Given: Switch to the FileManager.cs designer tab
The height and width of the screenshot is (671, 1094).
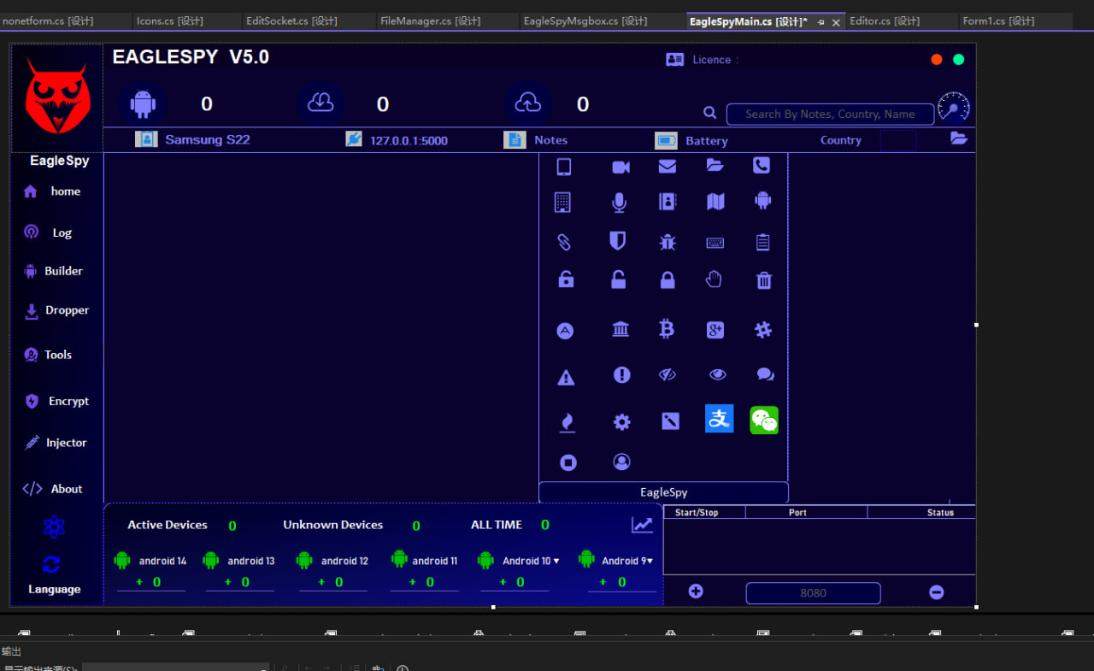Looking at the screenshot, I should tap(430, 21).
